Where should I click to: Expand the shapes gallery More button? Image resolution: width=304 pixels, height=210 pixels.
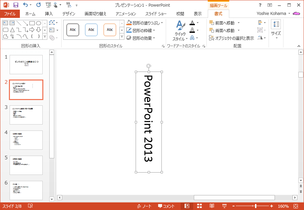point(45,36)
